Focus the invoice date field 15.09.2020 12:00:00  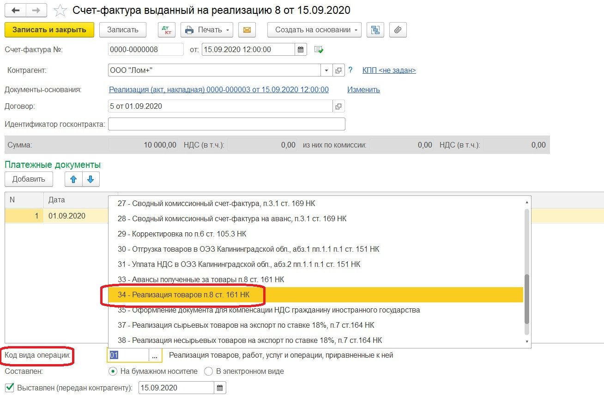pyautogui.click(x=248, y=49)
